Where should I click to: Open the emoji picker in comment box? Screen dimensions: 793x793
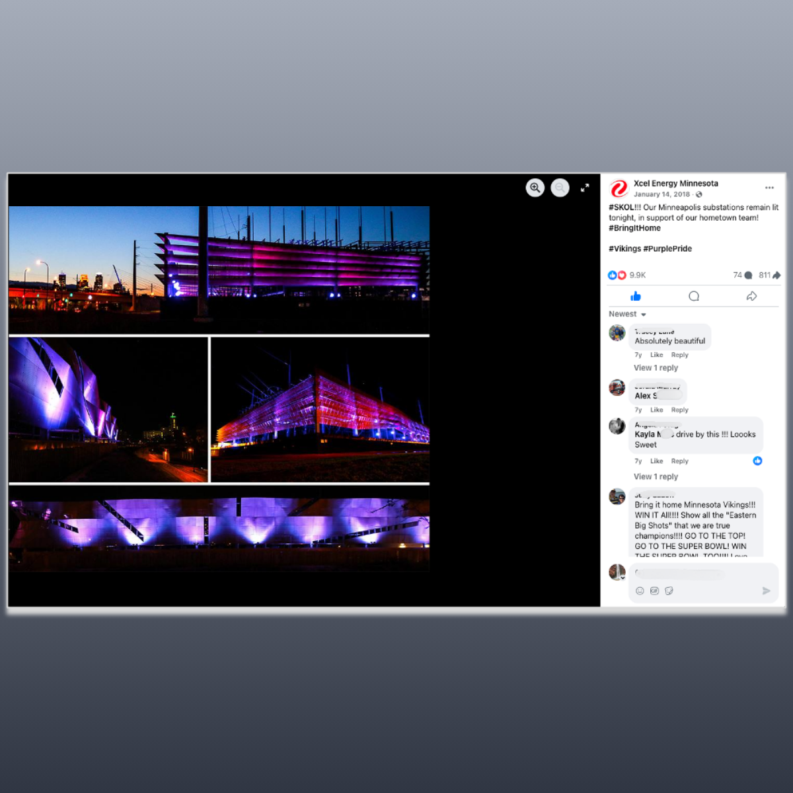click(640, 591)
